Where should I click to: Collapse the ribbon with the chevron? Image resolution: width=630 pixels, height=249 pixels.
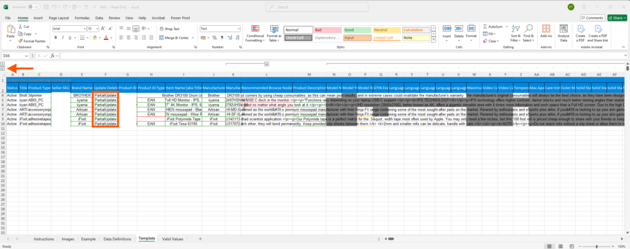[x=625, y=48]
